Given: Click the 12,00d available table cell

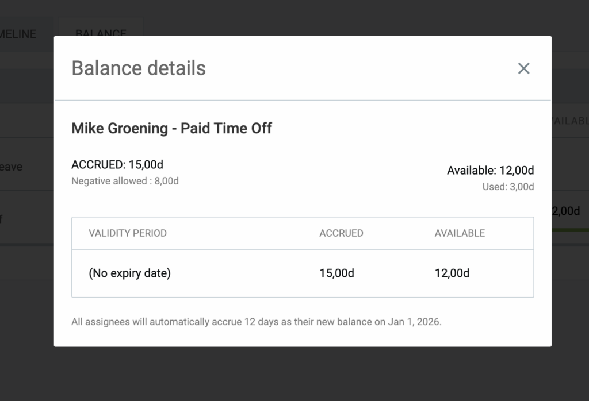Looking at the screenshot, I should 452,273.
